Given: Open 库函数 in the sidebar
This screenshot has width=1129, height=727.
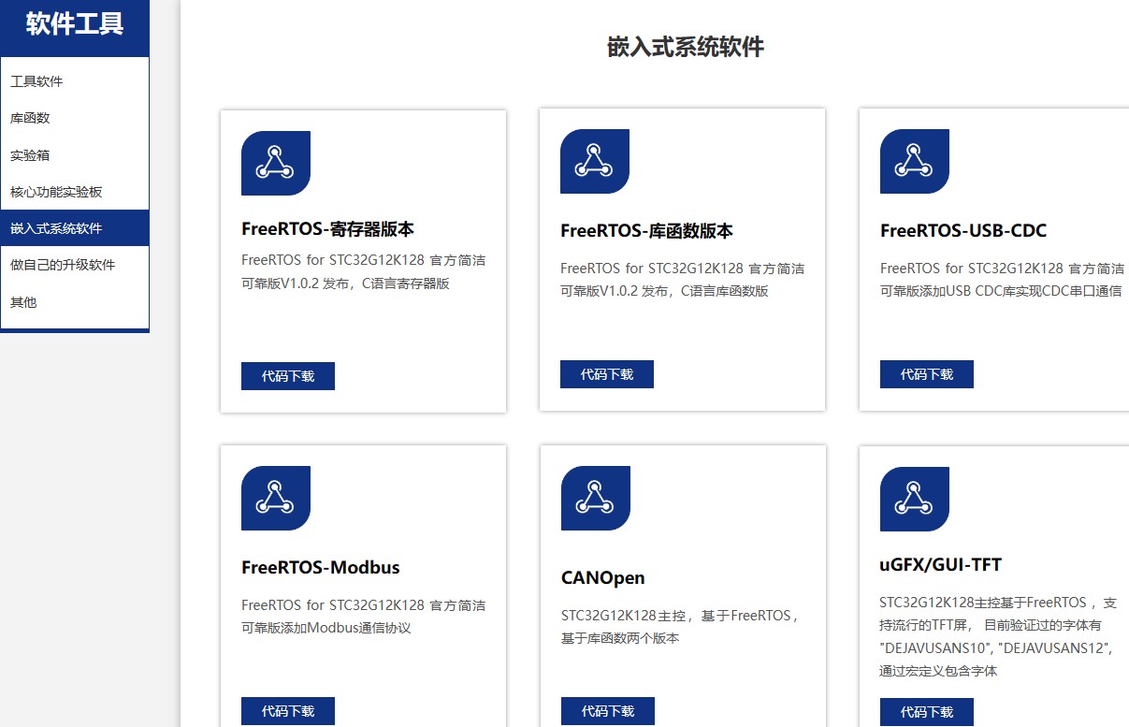Looking at the screenshot, I should coord(75,118).
